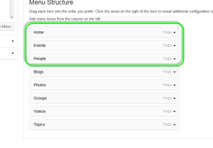This screenshot has height=148, width=213.
Task: Expand the Events menu item arrow
Action: pyautogui.click(x=175, y=46)
